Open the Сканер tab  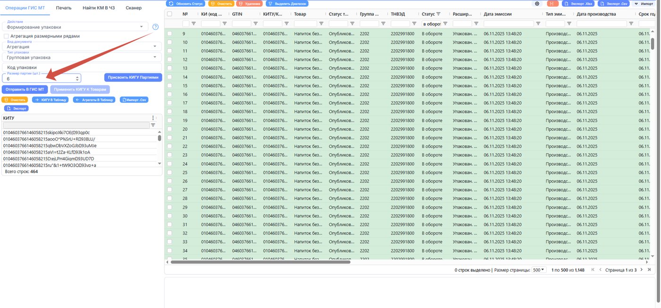134,8
